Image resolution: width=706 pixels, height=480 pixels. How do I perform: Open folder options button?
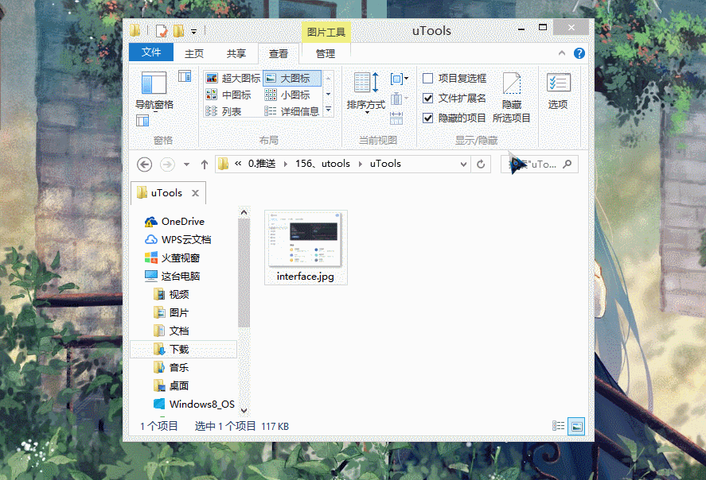point(558,91)
